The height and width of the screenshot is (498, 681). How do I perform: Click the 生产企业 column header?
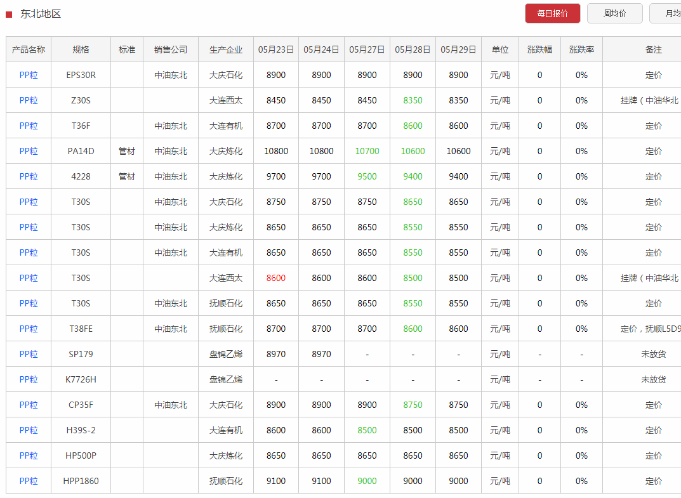226,49
